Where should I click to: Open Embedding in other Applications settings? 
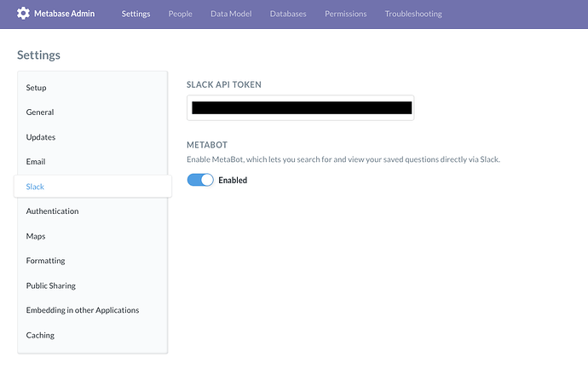(x=93, y=310)
